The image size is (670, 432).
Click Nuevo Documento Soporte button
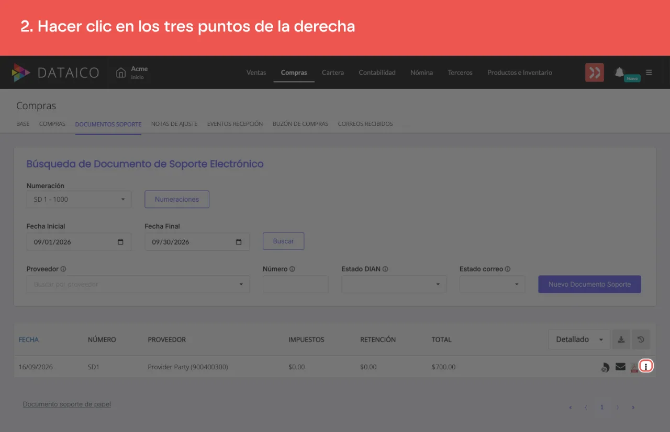[x=589, y=284]
